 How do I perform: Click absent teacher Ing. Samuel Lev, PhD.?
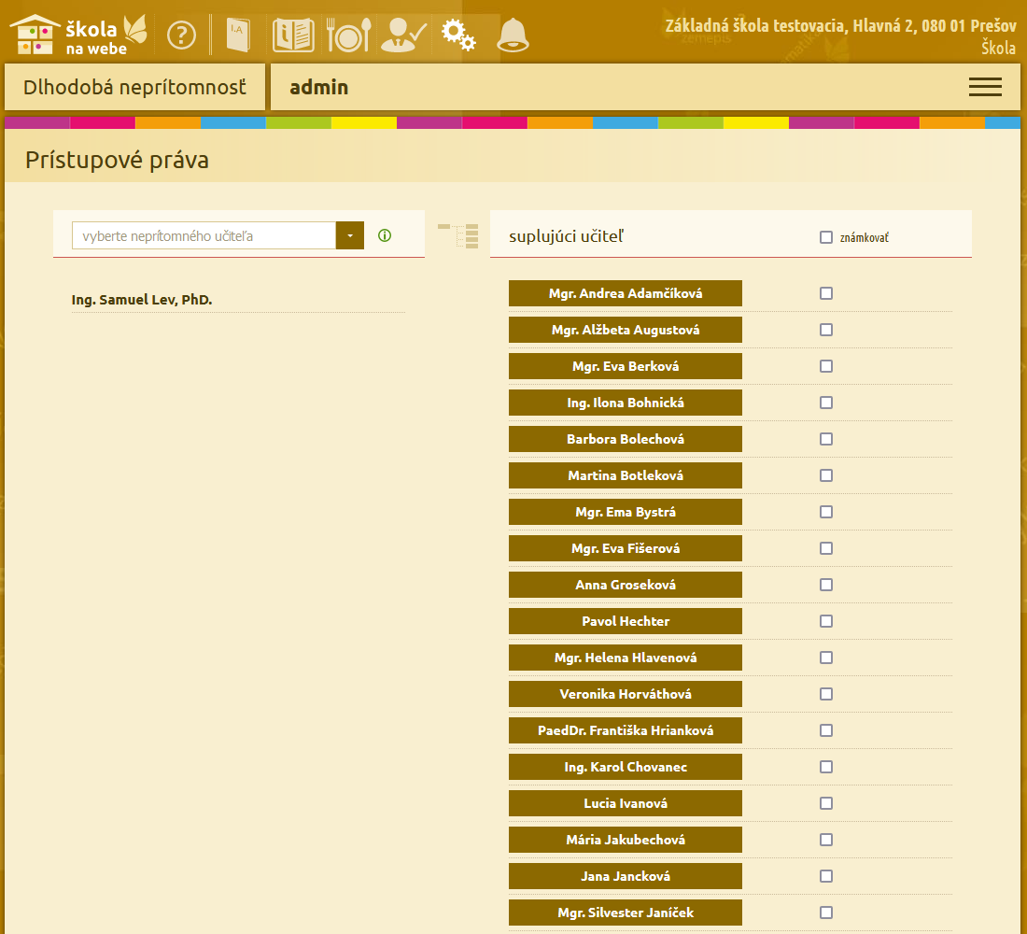pyautogui.click(x=142, y=300)
